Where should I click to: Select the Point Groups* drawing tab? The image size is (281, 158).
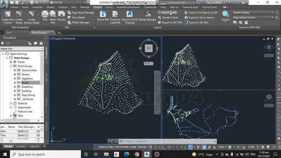(x=40, y=32)
